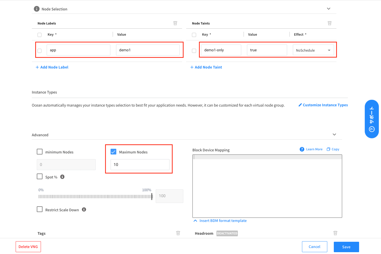The image size is (381, 254).
Task: Click the node label value field 'demo1'
Action: tap(148, 50)
